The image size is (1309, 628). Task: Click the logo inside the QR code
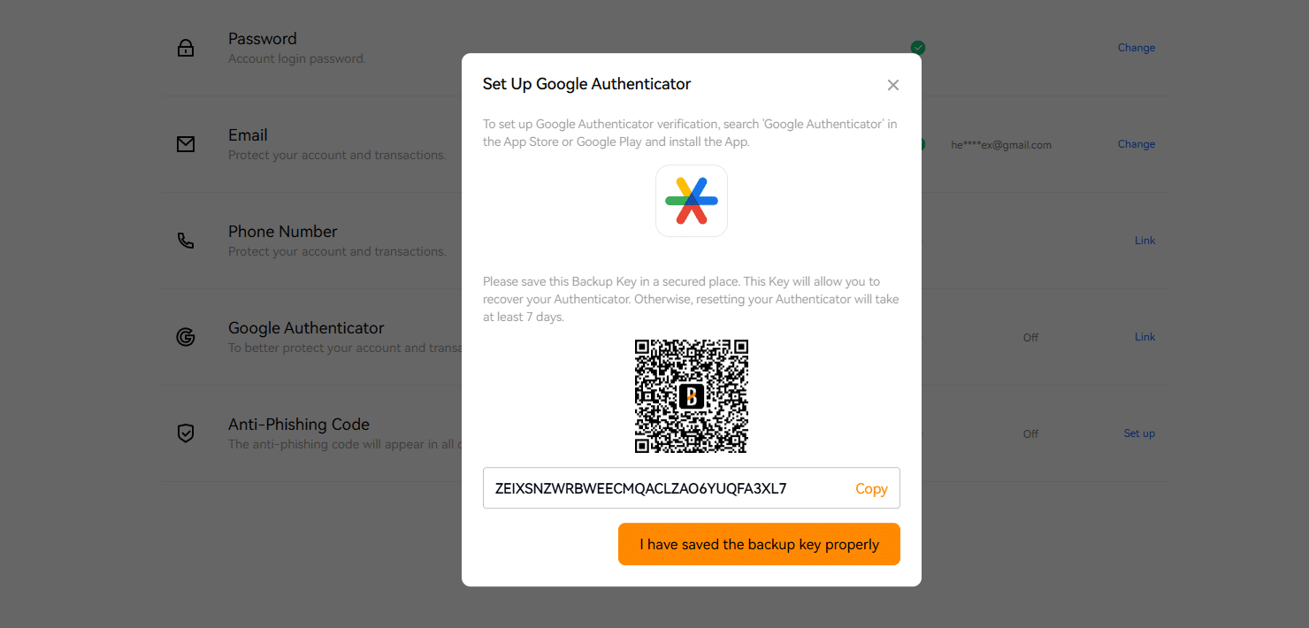point(692,396)
